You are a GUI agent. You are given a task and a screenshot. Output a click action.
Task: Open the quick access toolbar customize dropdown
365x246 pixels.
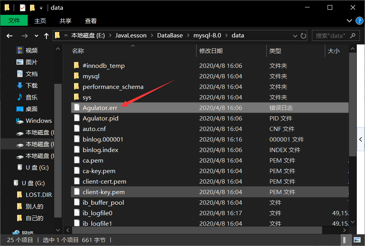tap(41, 8)
